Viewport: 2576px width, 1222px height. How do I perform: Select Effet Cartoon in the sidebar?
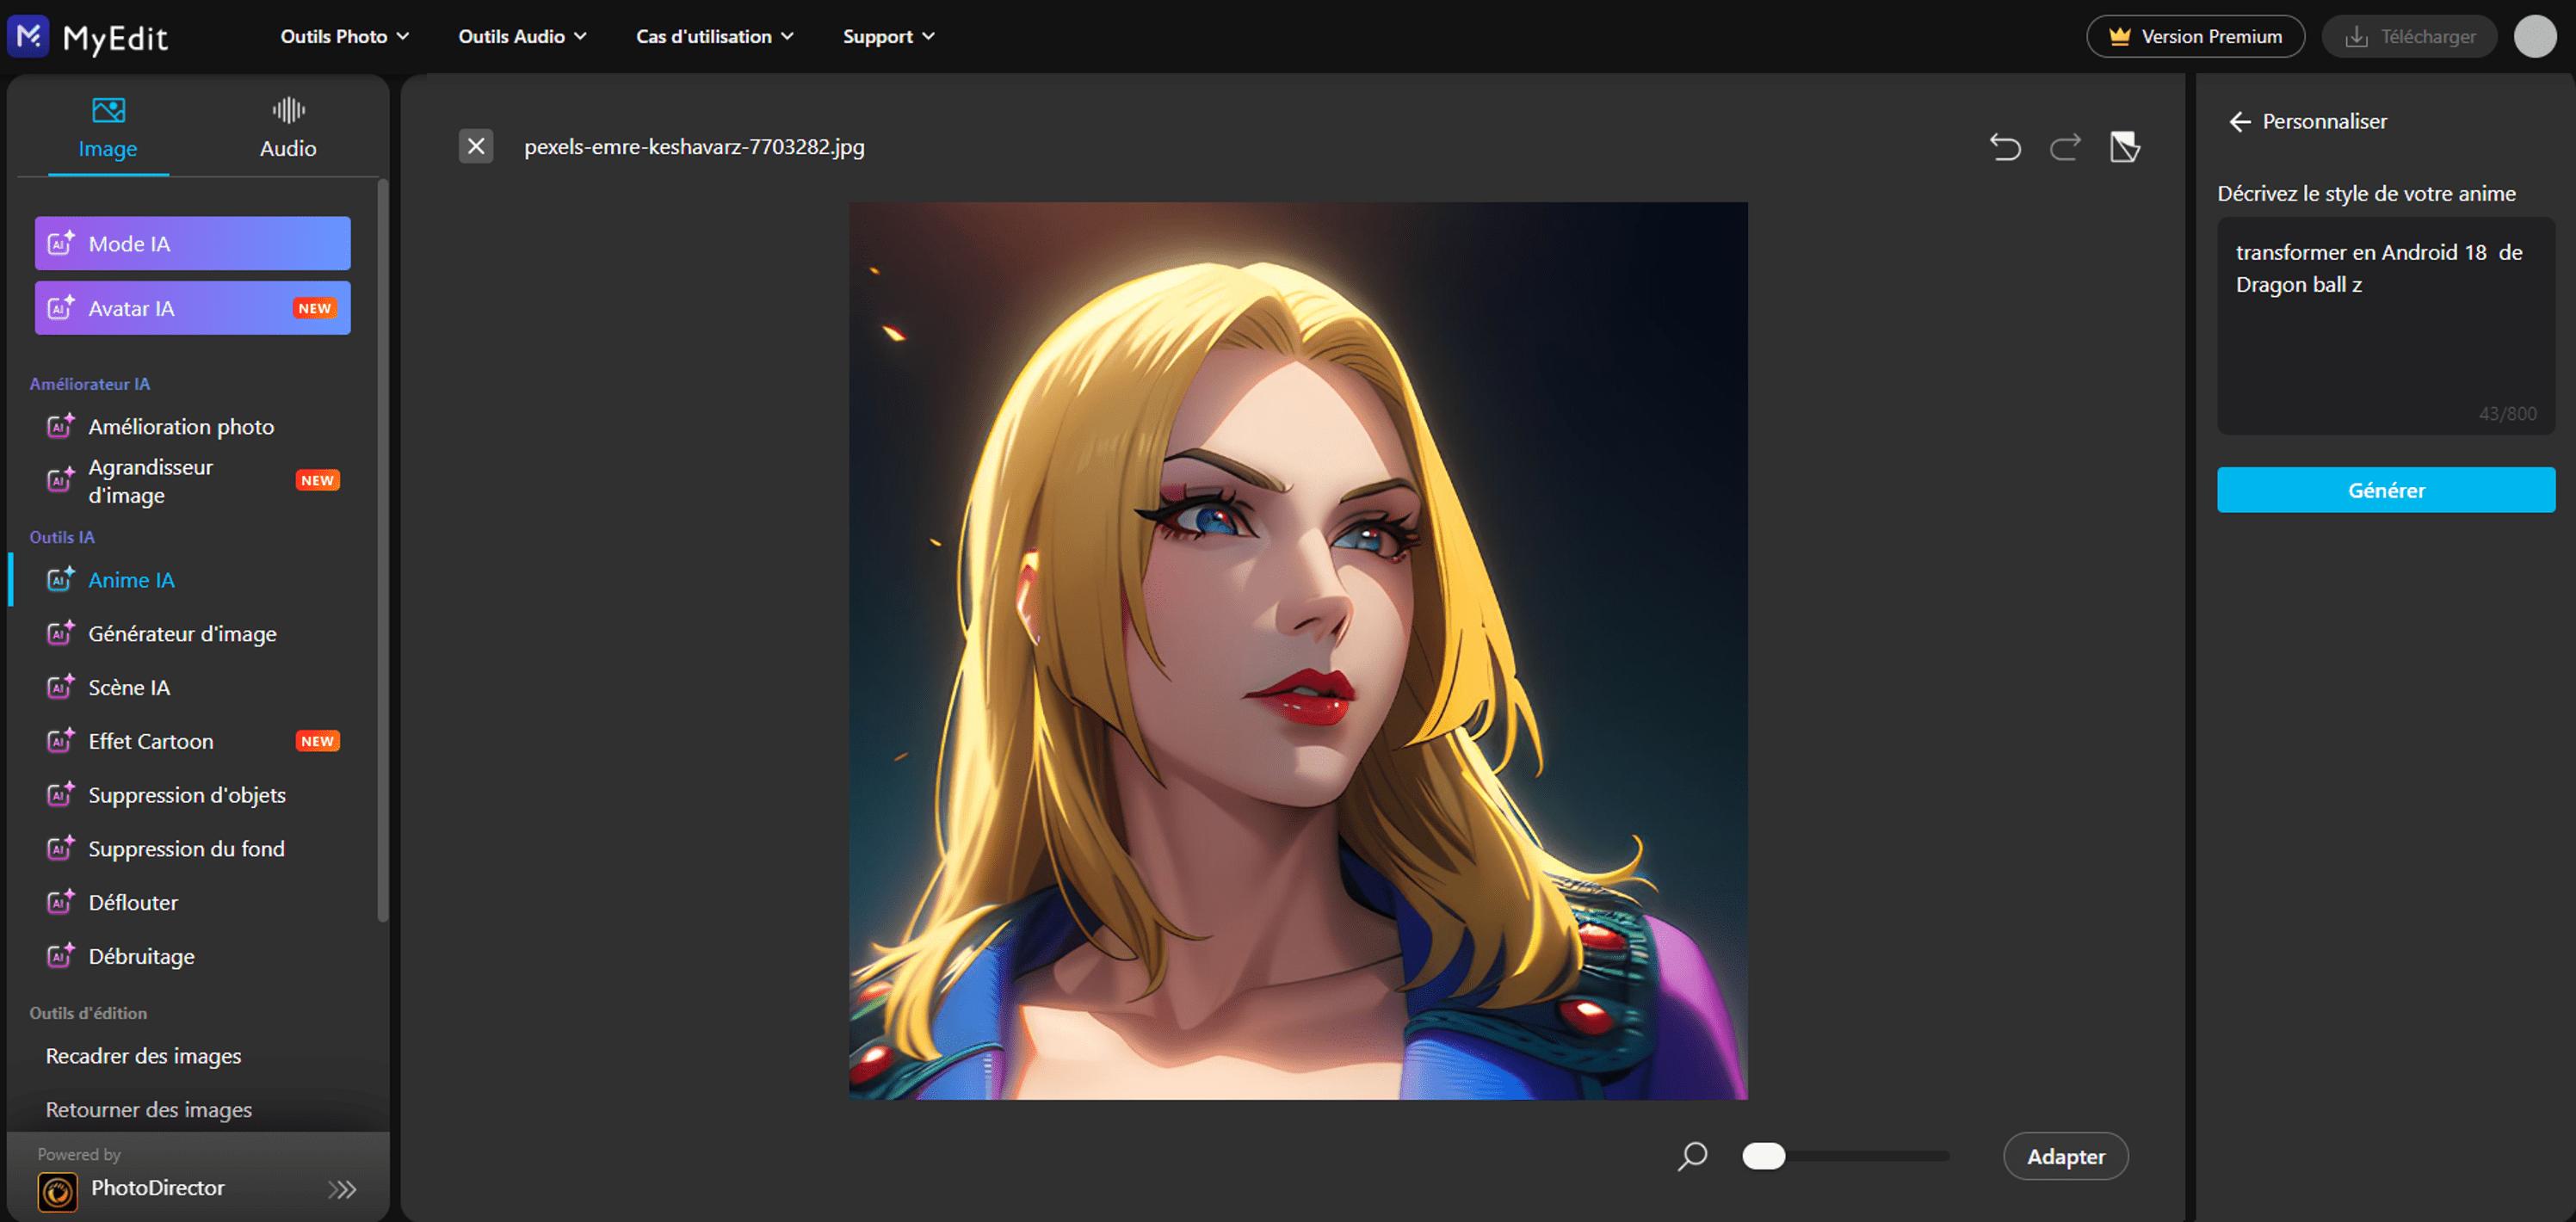click(x=151, y=741)
